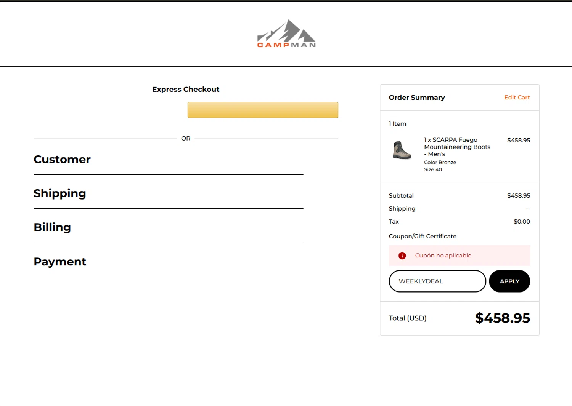
Task: Click the 'Color Bronze' option text
Action: pyautogui.click(x=440, y=162)
